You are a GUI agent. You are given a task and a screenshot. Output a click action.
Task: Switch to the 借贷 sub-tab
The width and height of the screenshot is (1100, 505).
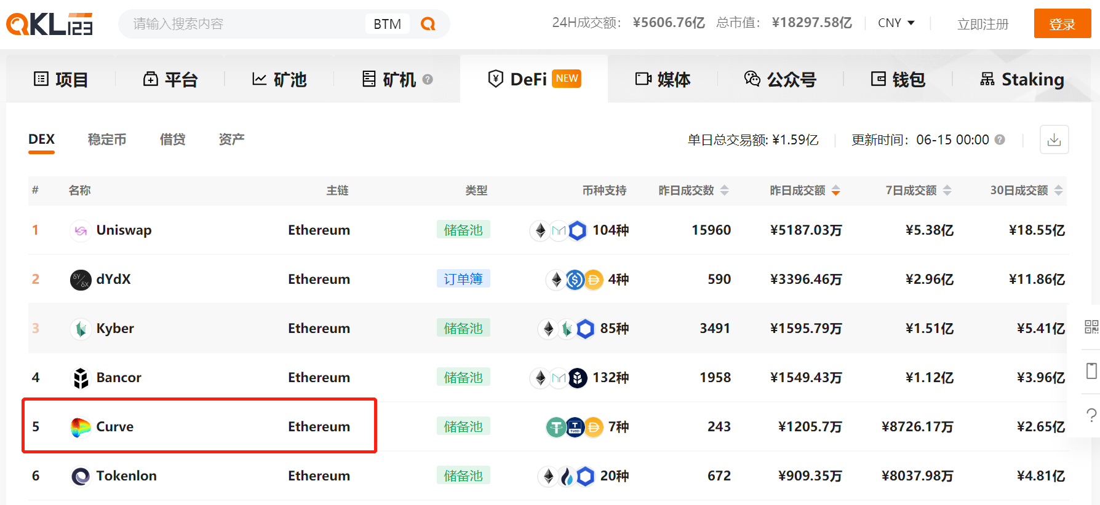pyautogui.click(x=172, y=139)
